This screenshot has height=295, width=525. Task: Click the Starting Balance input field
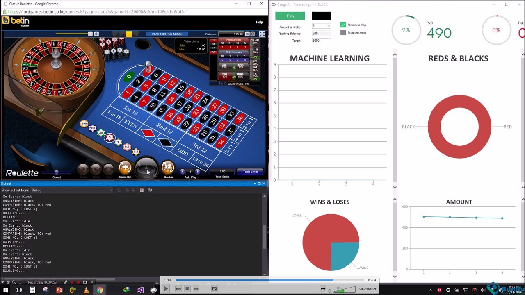click(321, 34)
